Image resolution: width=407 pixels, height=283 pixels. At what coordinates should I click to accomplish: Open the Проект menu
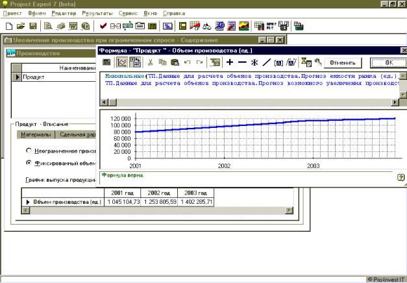pos(12,13)
